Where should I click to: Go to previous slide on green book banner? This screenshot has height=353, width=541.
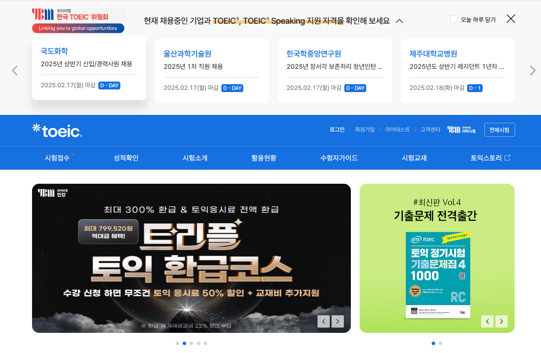coord(487,321)
